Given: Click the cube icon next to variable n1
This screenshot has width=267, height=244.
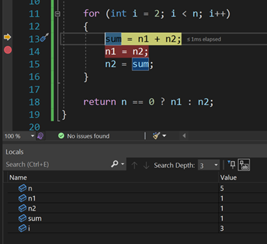Looking at the screenshot, I should point(23,198).
